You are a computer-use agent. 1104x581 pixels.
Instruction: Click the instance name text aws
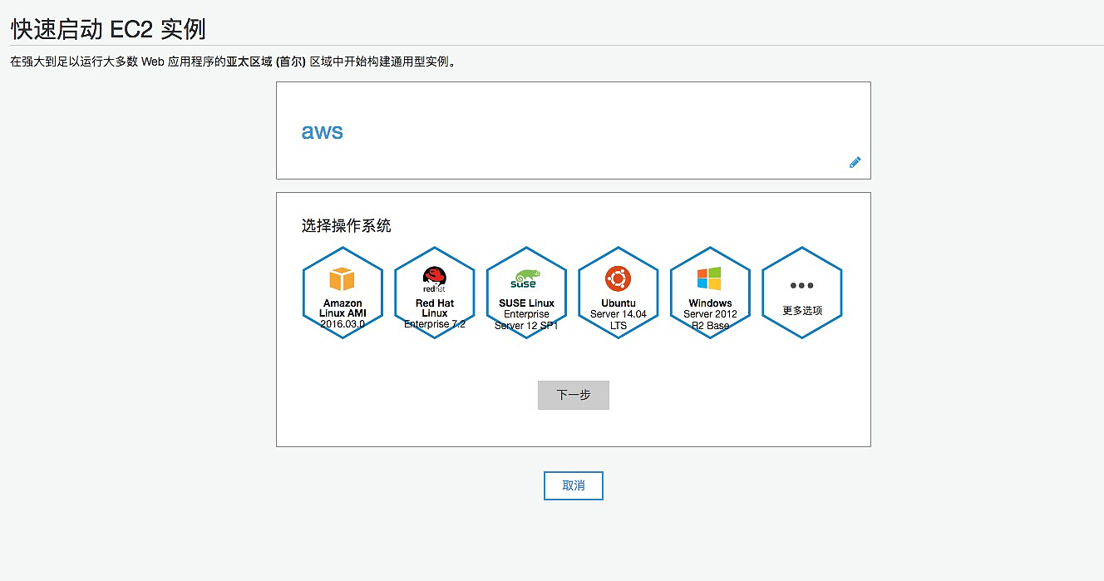click(x=322, y=131)
